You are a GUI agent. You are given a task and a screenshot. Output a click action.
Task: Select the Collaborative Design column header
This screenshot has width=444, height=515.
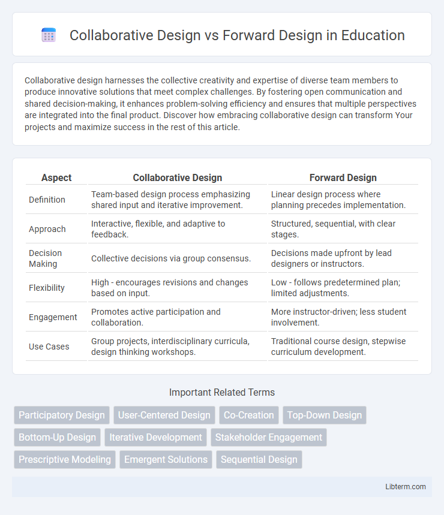tap(177, 177)
